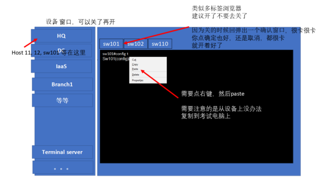The height and width of the screenshot is (186, 332).
Task: Click the '需要点右键, 然后paste' note
Action: click(213, 94)
